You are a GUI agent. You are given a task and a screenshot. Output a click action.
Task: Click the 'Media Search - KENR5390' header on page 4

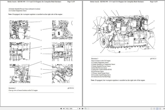coord(117,2)
